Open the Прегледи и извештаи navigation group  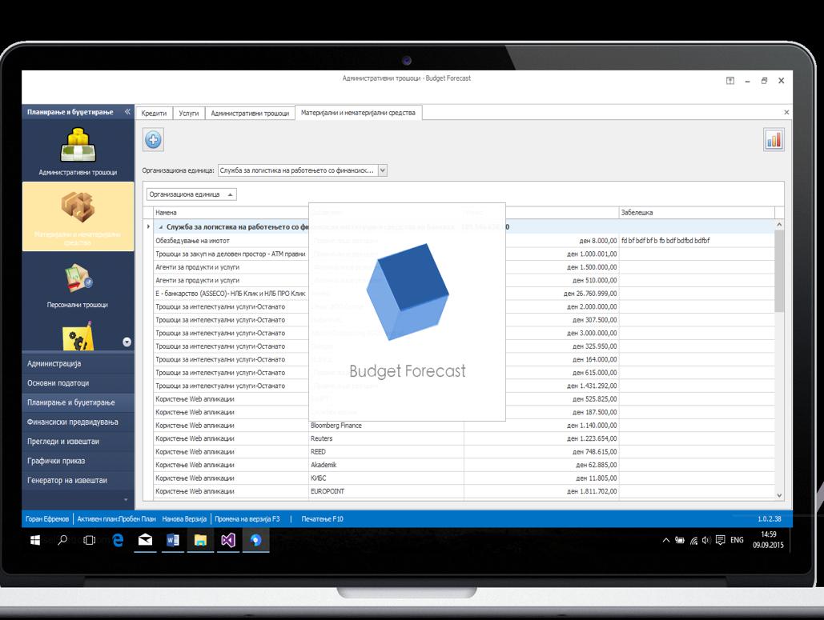coord(78,441)
